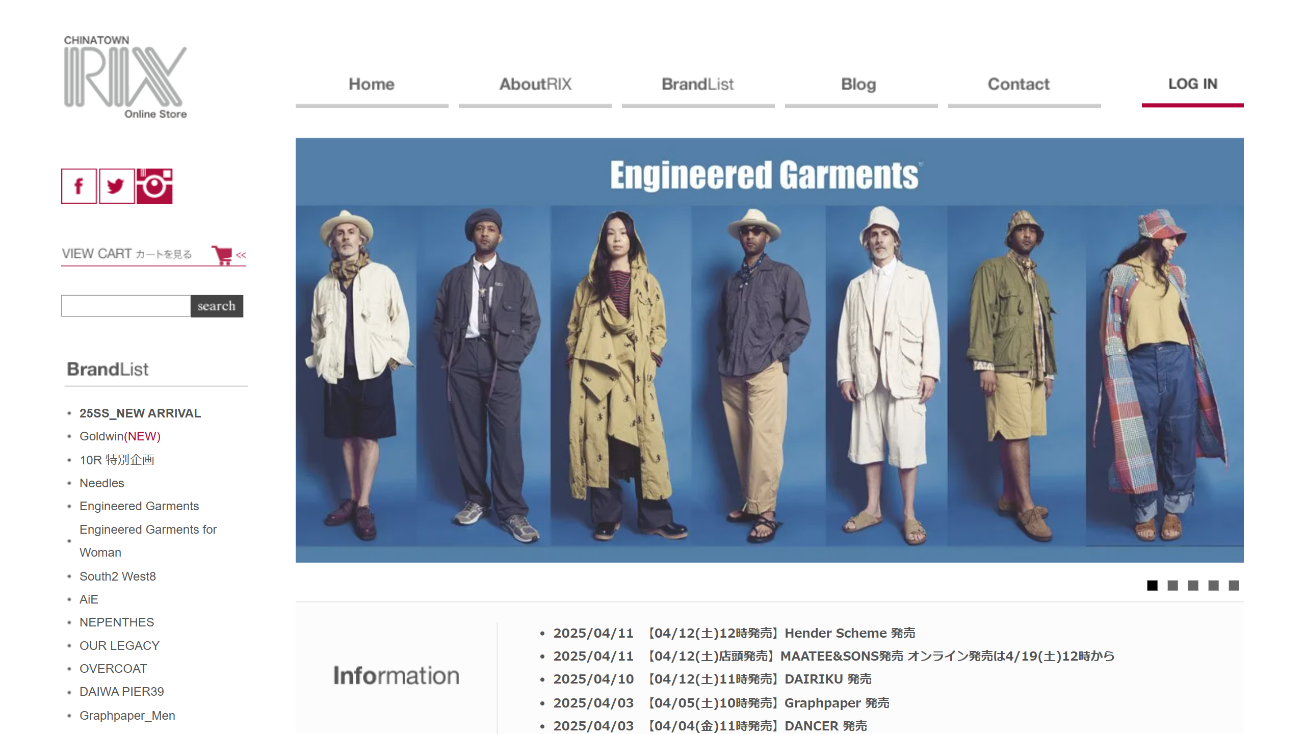1305x734 pixels.
Task: Open the Instagram social icon
Action: point(154,186)
